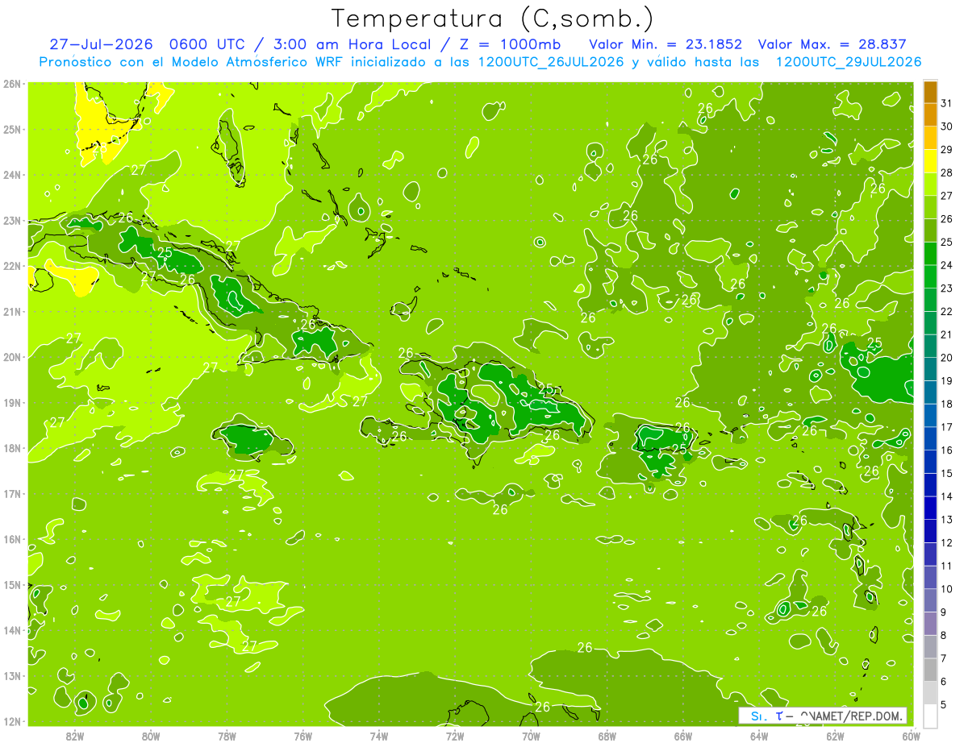
Task: Click the '70W' longitude axis label
Action: (530, 736)
